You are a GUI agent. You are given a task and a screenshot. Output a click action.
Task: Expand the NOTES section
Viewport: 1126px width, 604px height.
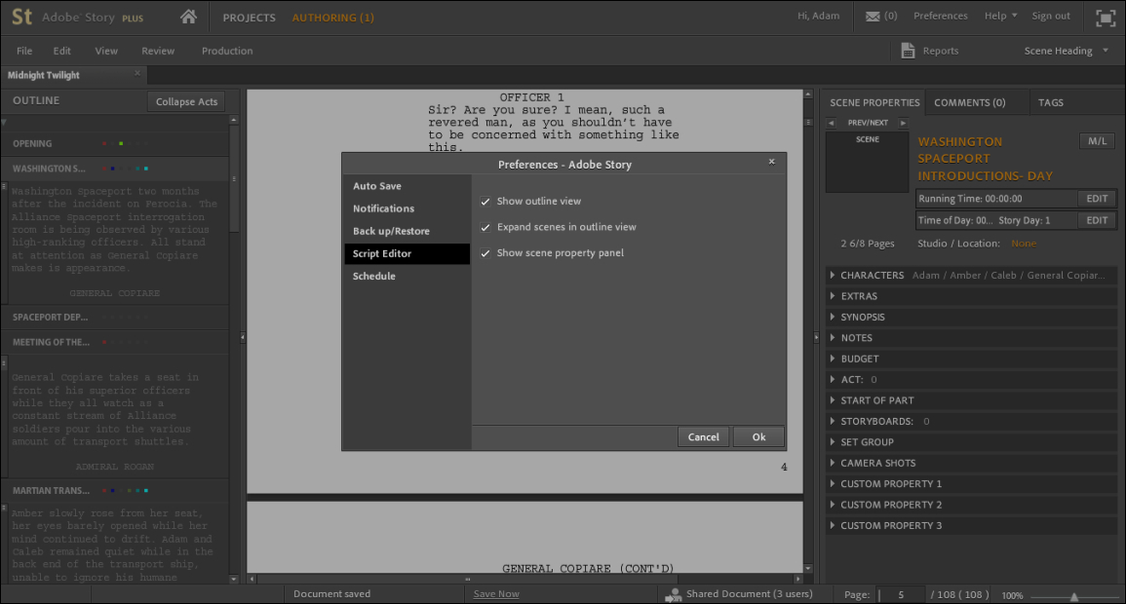833,337
